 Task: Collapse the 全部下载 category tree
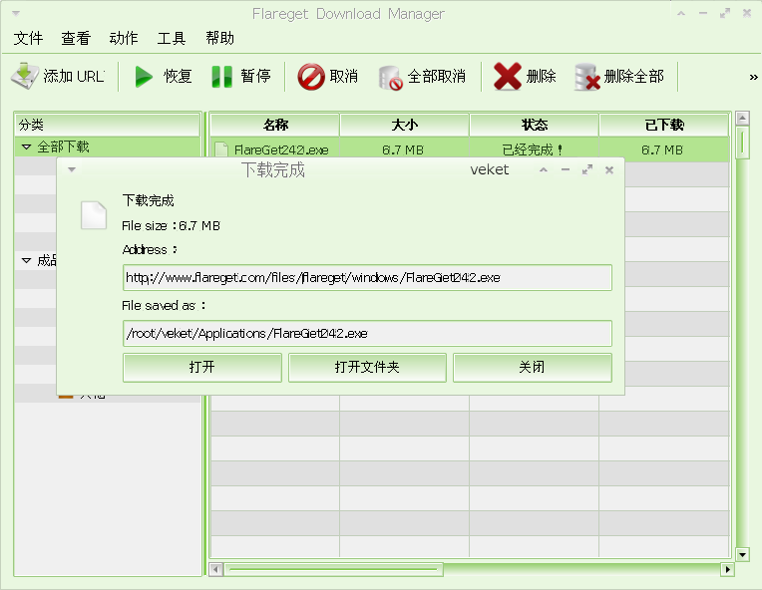tap(26, 147)
